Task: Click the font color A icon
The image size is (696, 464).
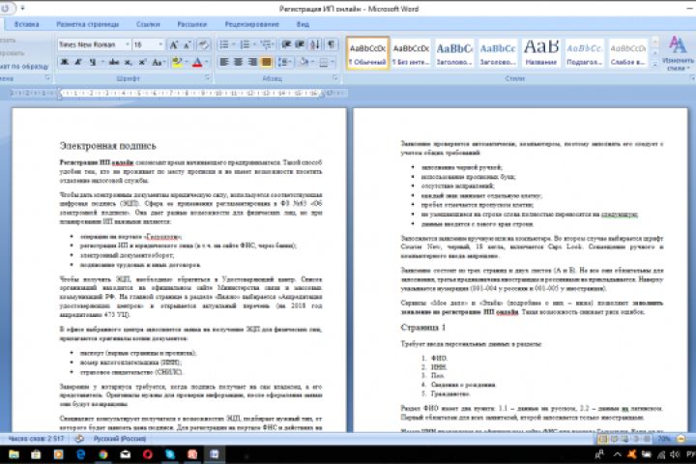Action: (x=197, y=62)
